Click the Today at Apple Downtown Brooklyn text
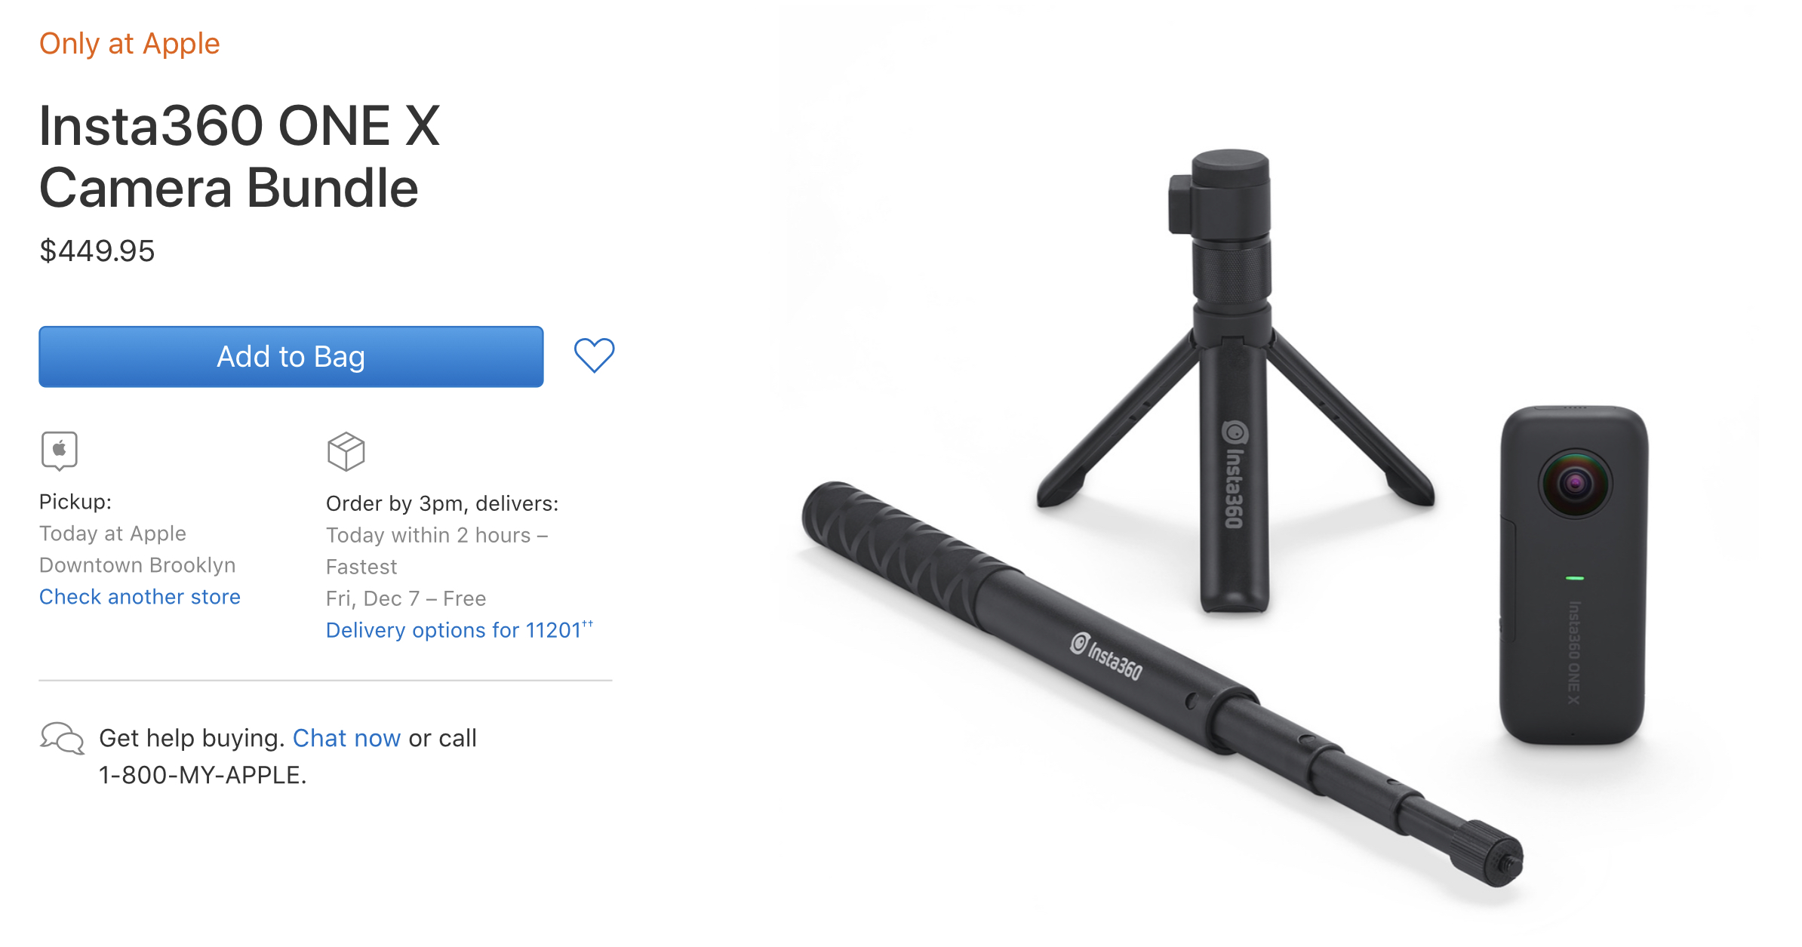The image size is (1802, 947). (137, 549)
